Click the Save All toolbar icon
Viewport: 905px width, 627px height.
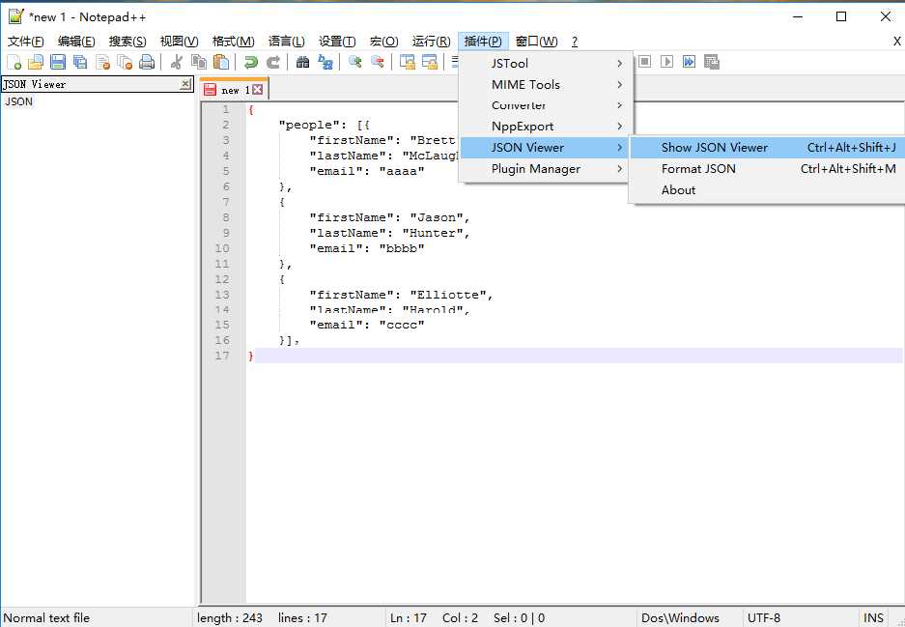tap(80, 62)
